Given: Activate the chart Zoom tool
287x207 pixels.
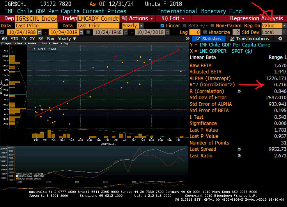Looking at the screenshot, I should click(x=43, y=43).
